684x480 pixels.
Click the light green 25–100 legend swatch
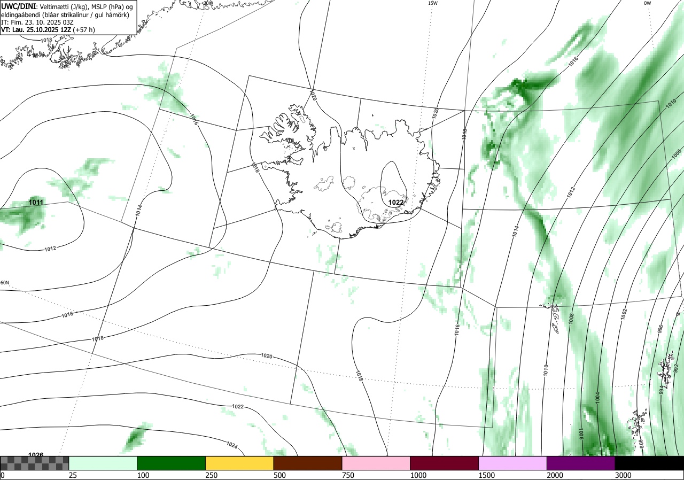(x=103, y=463)
